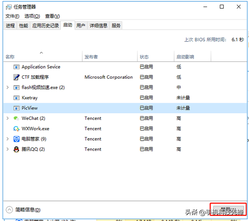
Task: Click the Kxetray entry icon
Action: (16, 98)
